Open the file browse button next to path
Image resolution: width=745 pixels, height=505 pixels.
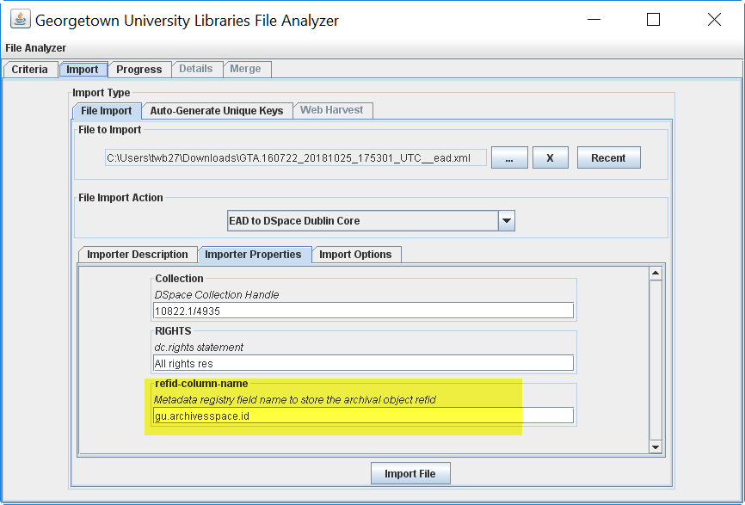(x=509, y=157)
